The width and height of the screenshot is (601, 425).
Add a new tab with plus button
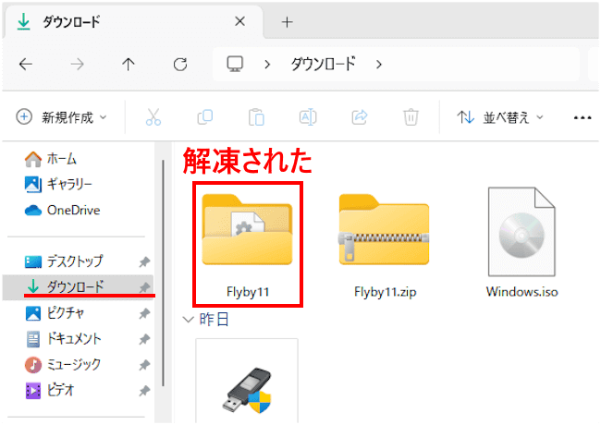point(287,22)
